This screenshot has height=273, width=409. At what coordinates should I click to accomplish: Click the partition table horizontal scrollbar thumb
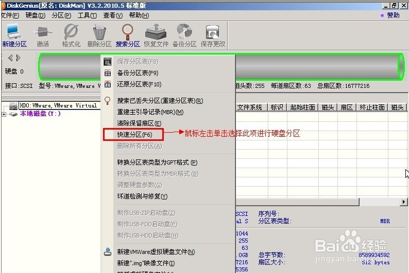click(297, 202)
